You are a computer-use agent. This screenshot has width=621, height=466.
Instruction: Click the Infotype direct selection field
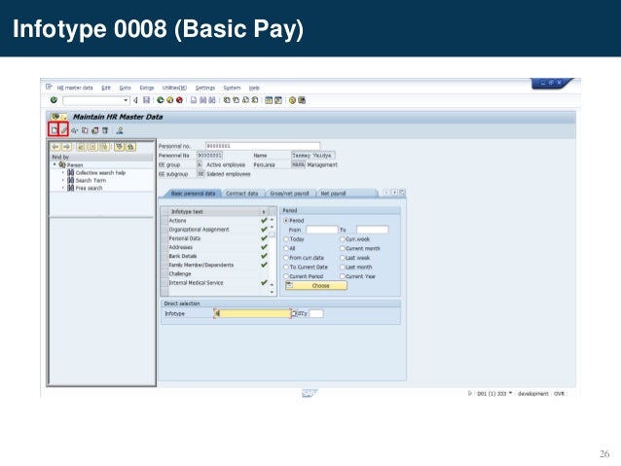coord(252,313)
